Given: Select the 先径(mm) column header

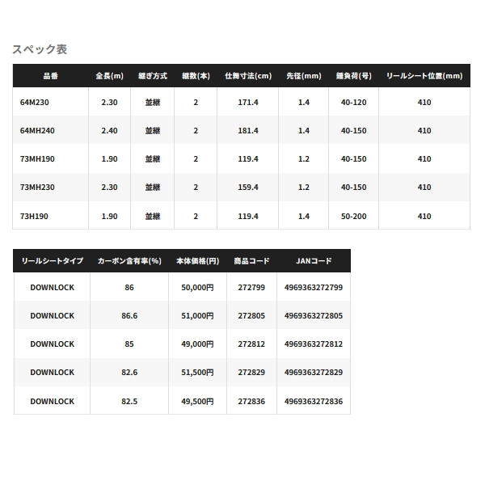Looking at the screenshot, I should pos(304,76).
